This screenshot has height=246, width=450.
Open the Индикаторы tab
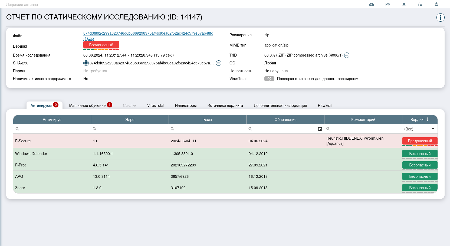point(186,106)
